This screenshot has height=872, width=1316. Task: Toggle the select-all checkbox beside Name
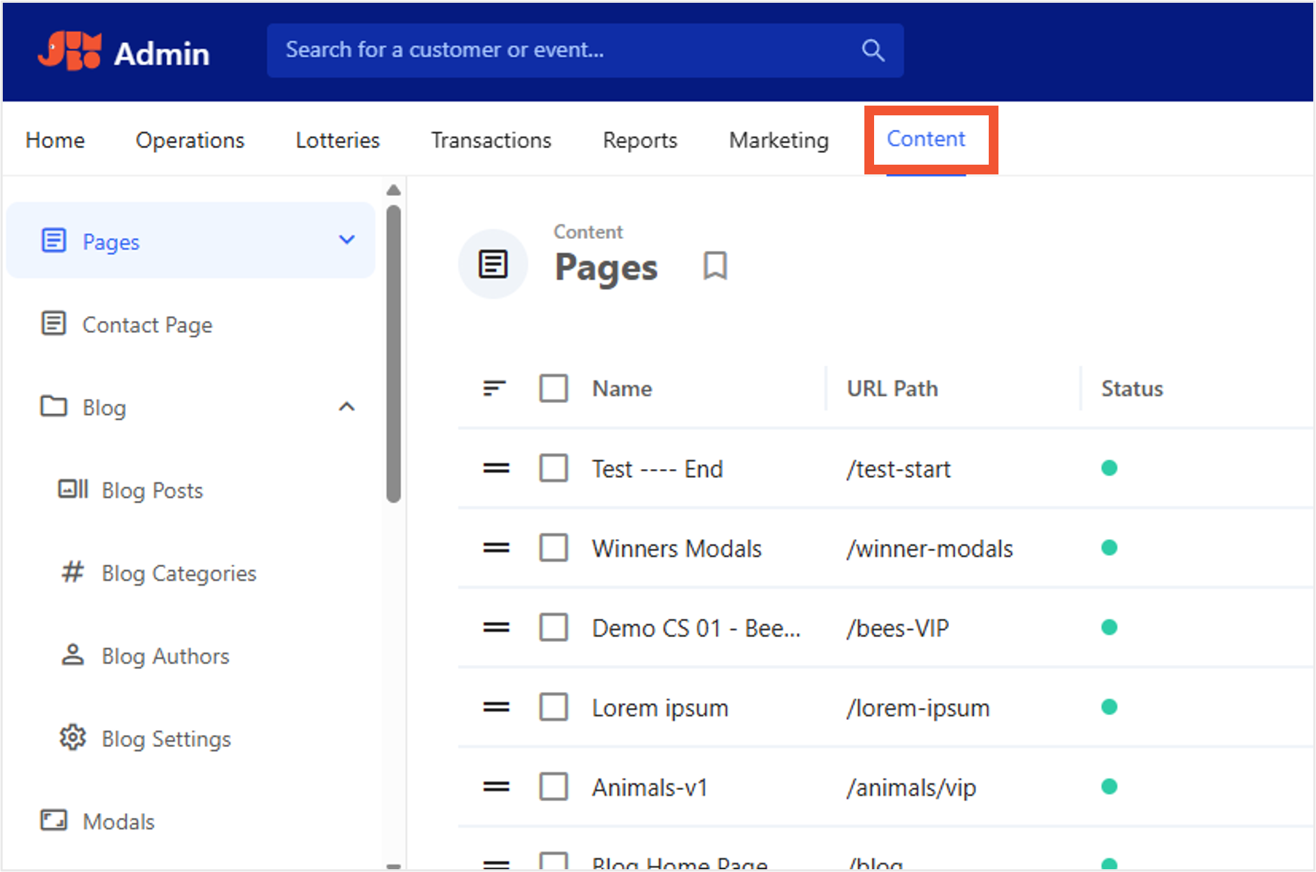point(554,388)
